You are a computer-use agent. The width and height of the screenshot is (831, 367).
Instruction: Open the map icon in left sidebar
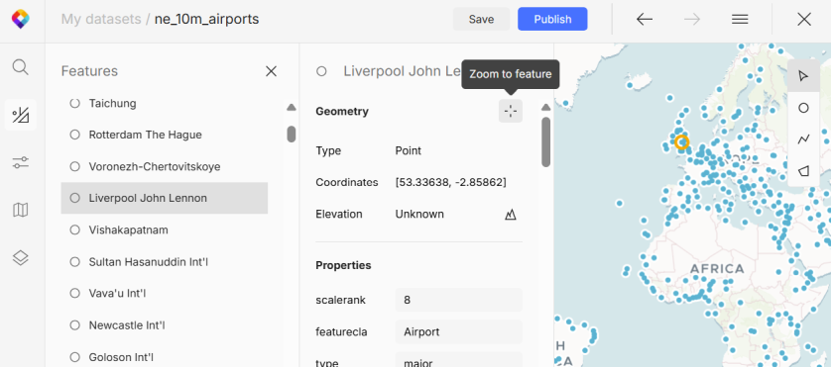coord(20,210)
